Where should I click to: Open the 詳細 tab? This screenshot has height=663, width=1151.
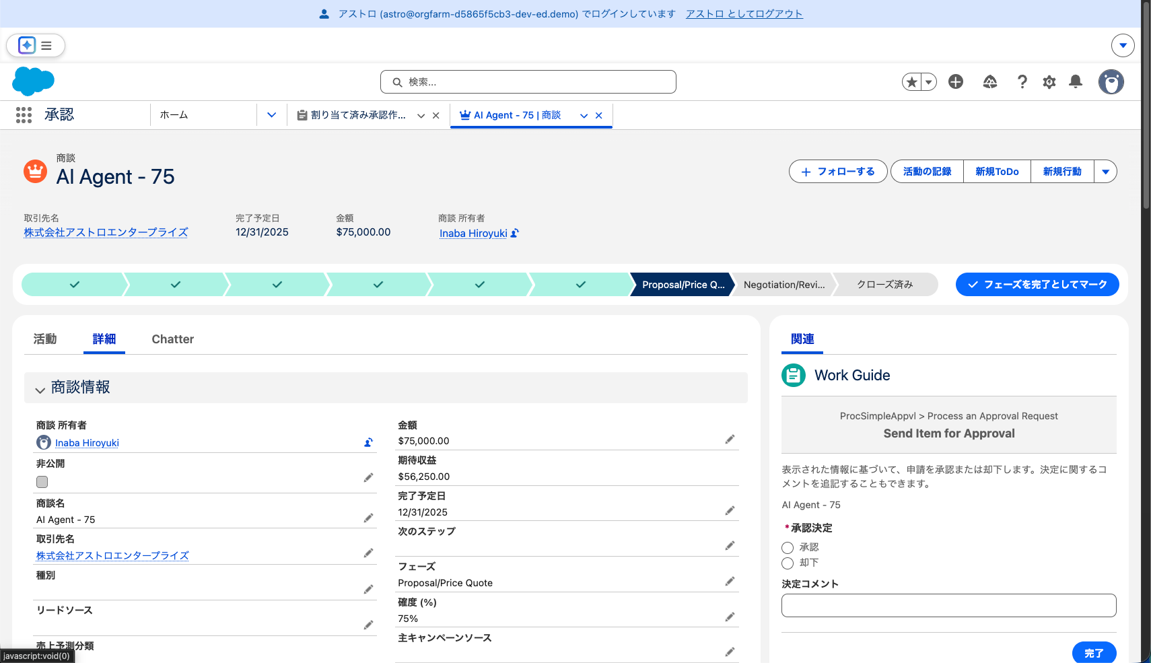pos(104,339)
